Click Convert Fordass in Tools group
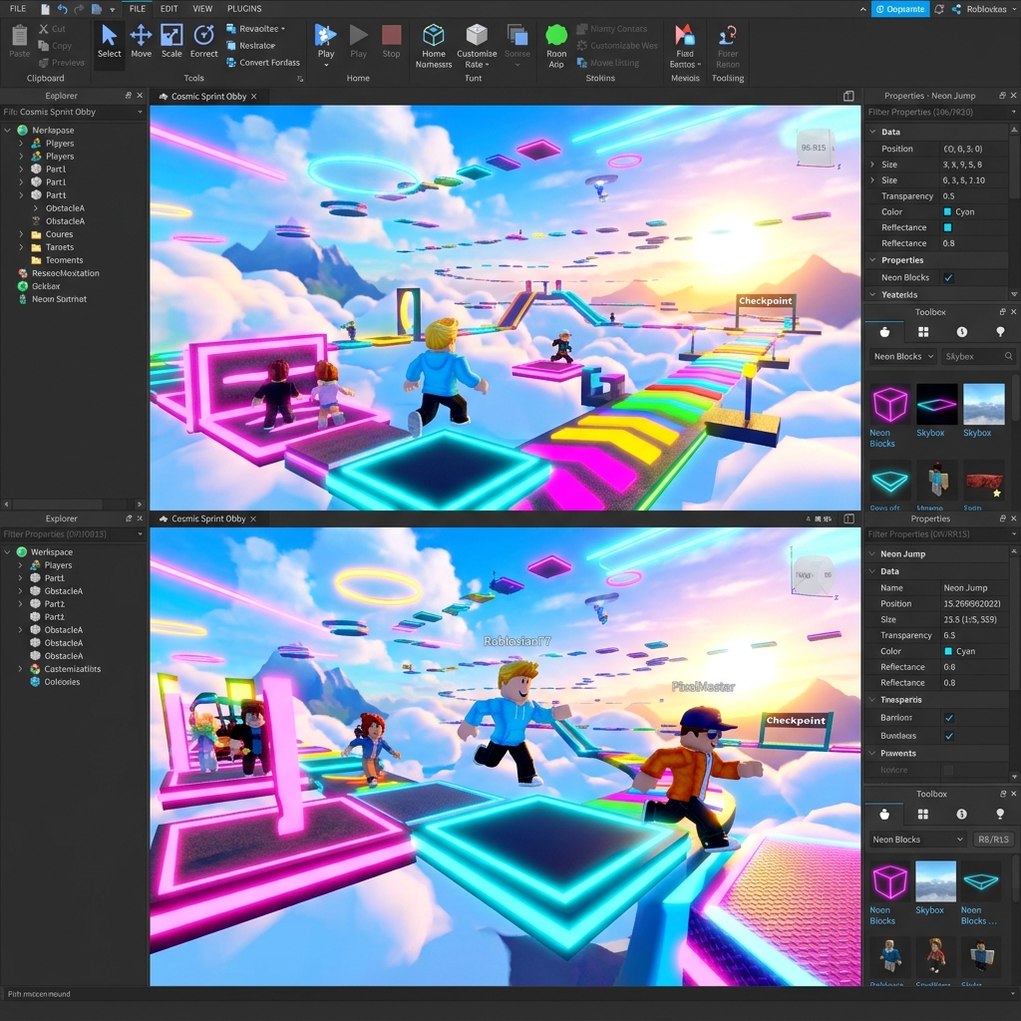 (263, 63)
